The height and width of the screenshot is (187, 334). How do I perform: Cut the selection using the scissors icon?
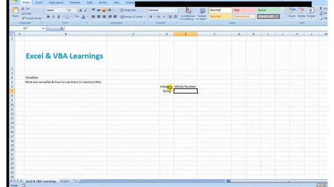(23, 8)
